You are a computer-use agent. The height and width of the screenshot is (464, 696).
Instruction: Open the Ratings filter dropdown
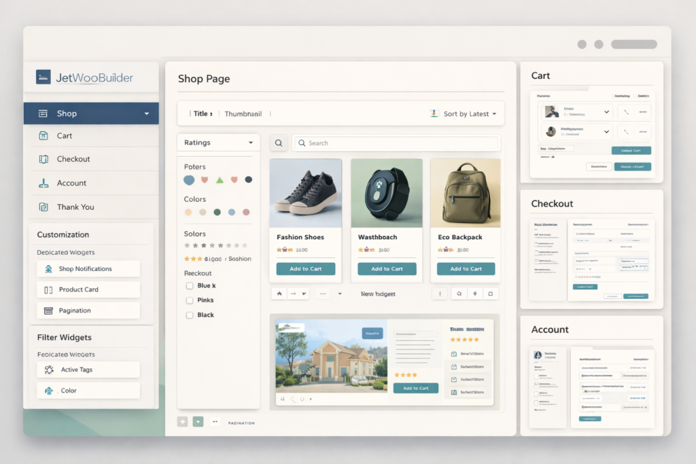point(217,142)
